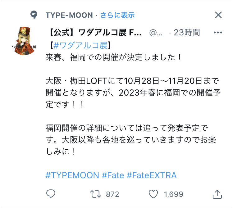233x208 pixels.
Task: Open the TYPE-MOON topic label
Action: coord(69,15)
